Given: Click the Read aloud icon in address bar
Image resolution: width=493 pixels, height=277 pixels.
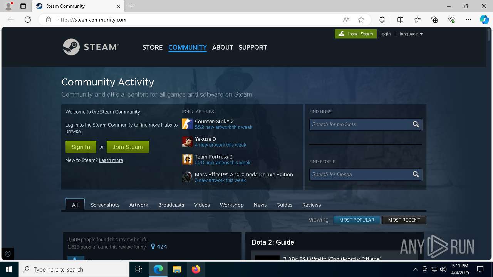Looking at the screenshot, I should click(x=346, y=20).
